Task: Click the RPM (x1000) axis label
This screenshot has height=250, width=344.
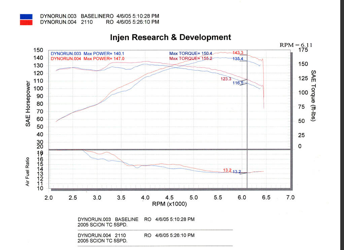Action: (169, 204)
